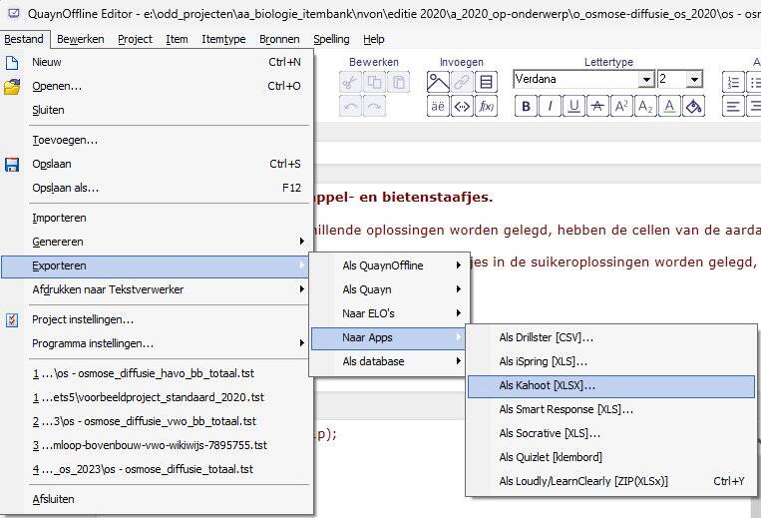
Task: Expand Afdrukken naar Tekstverwerker submenu
Action: (156, 289)
